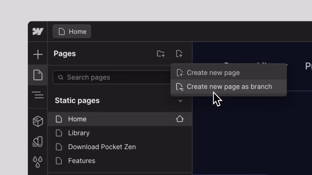Select the Library page row
Screen dimensions: 312x175
tap(120, 133)
